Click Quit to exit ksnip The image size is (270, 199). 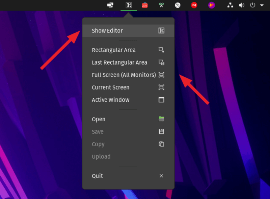pos(98,176)
